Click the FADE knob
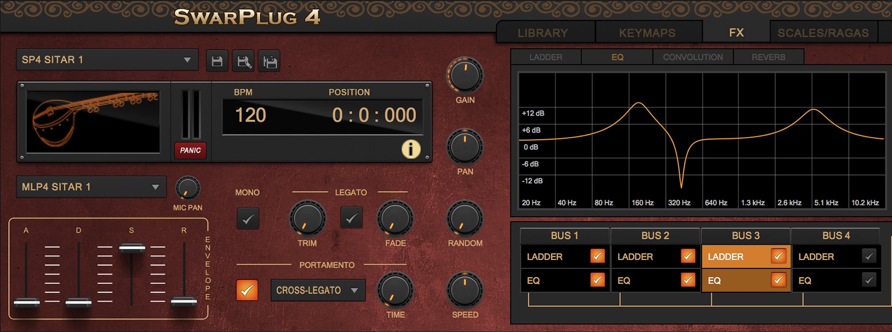 395,219
